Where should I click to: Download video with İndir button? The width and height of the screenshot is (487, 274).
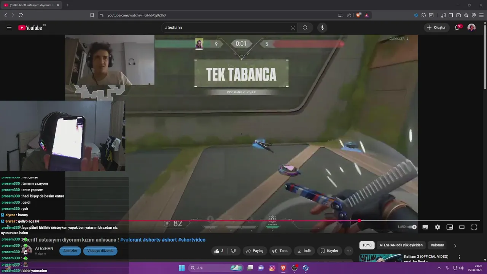pyautogui.click(x=304, y=251)
